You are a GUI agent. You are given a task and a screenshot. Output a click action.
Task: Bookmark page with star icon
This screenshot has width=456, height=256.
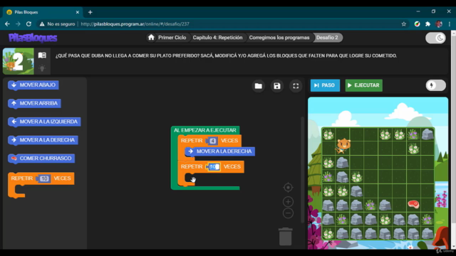tap(404, 24)
